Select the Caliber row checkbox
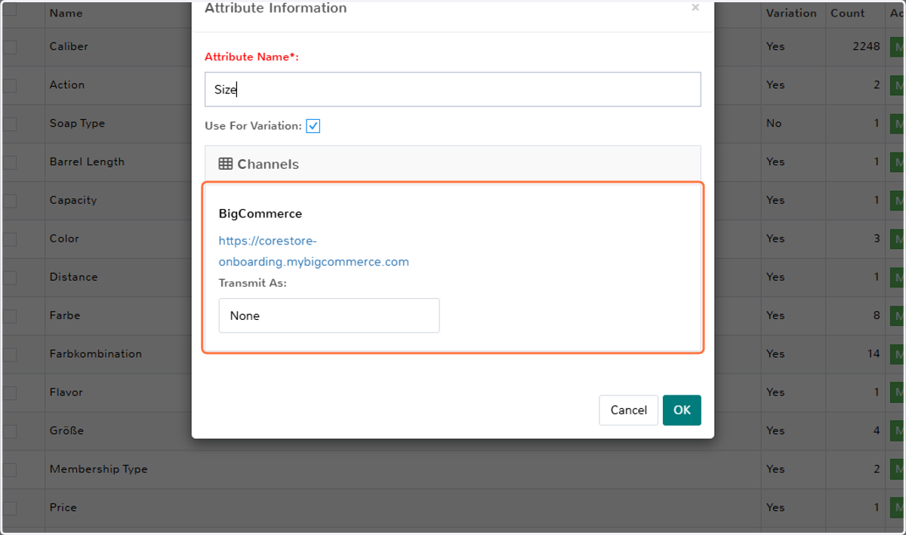The height and width of the screenshot is (535, 906). (x=9, y=47)
